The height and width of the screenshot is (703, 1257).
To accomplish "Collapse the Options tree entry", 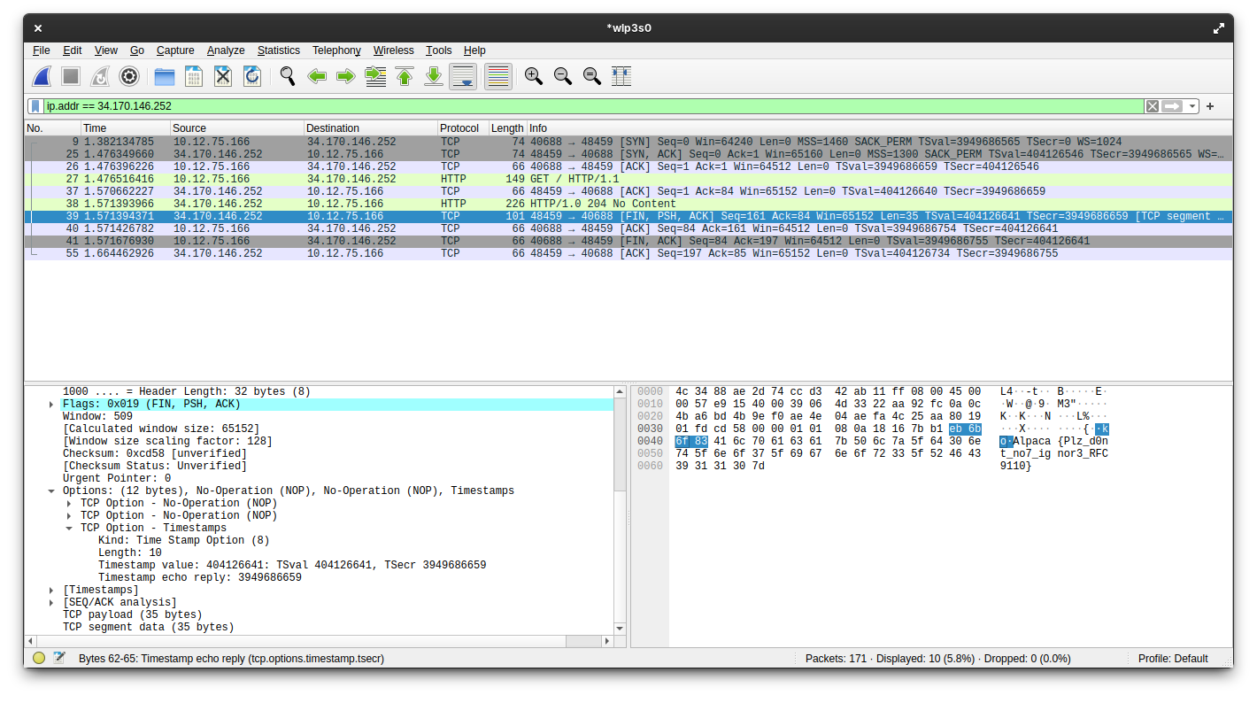I will pos(51,490).
